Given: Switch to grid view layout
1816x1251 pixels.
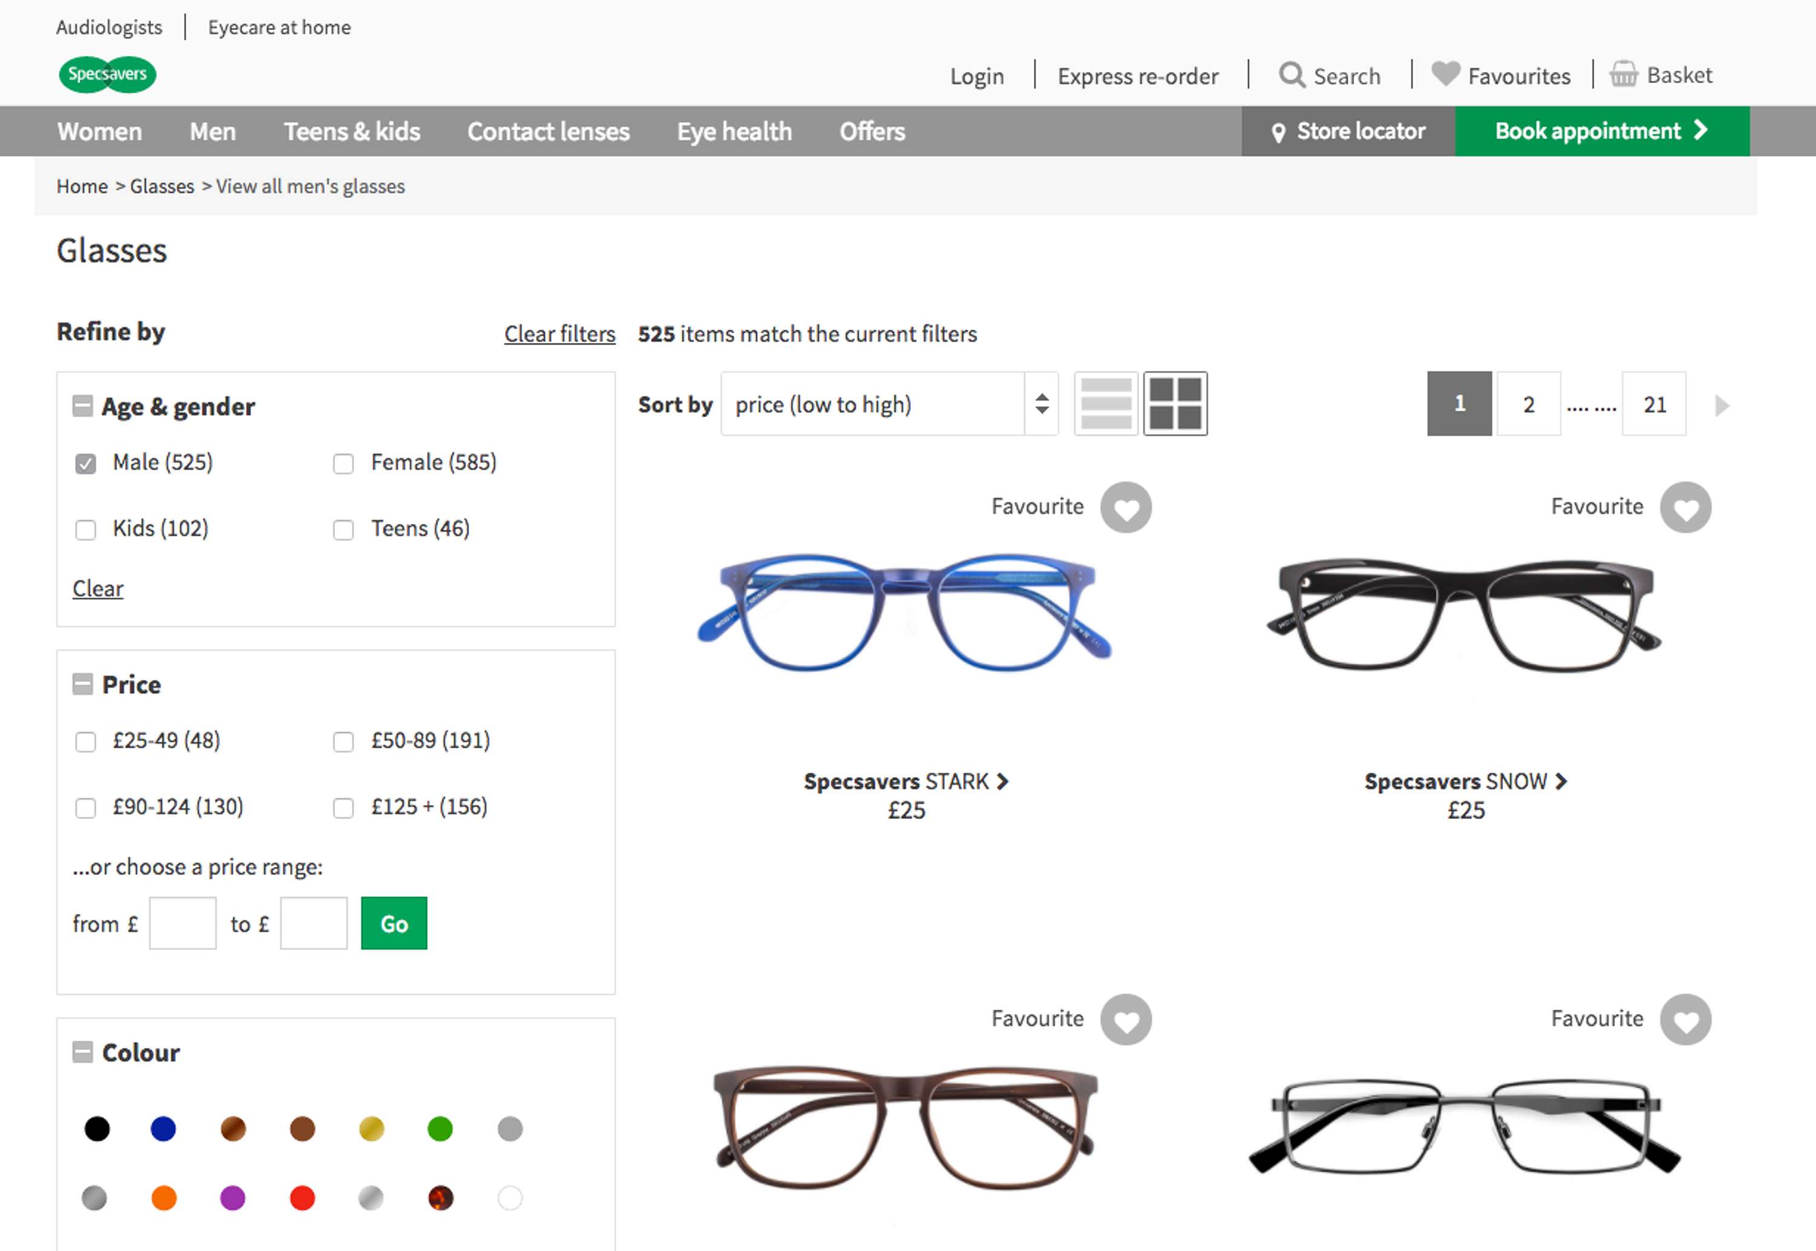Looking at the screenshot, I should (1176, 403).
